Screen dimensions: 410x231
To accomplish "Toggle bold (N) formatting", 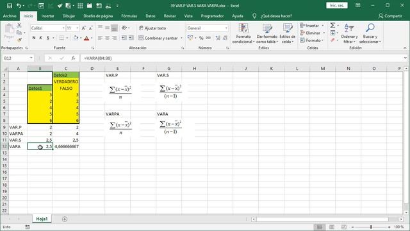I will (x=34, y=38).
